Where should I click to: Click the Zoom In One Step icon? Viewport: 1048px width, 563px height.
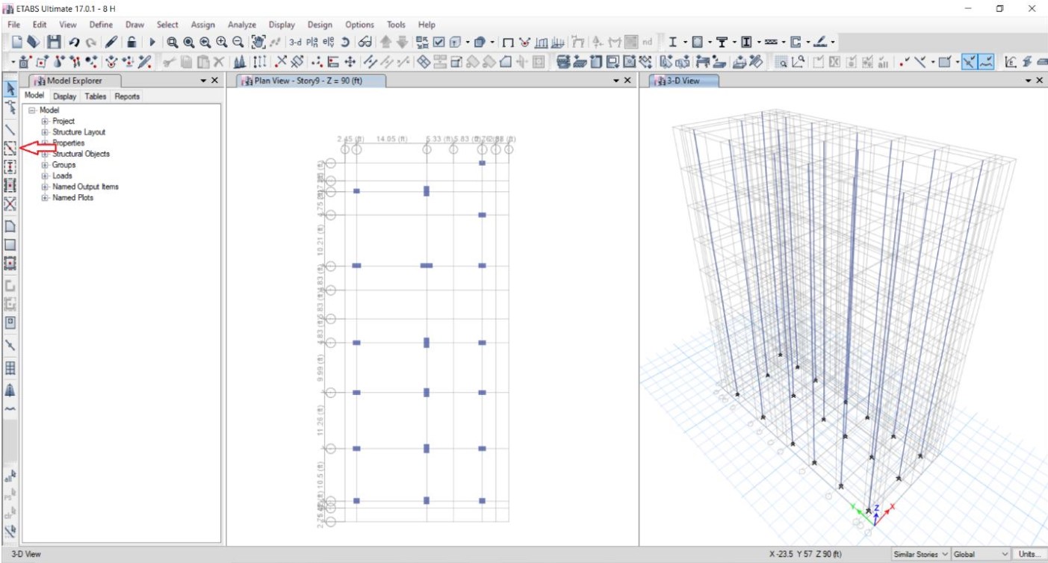click(x=221, y=43)
